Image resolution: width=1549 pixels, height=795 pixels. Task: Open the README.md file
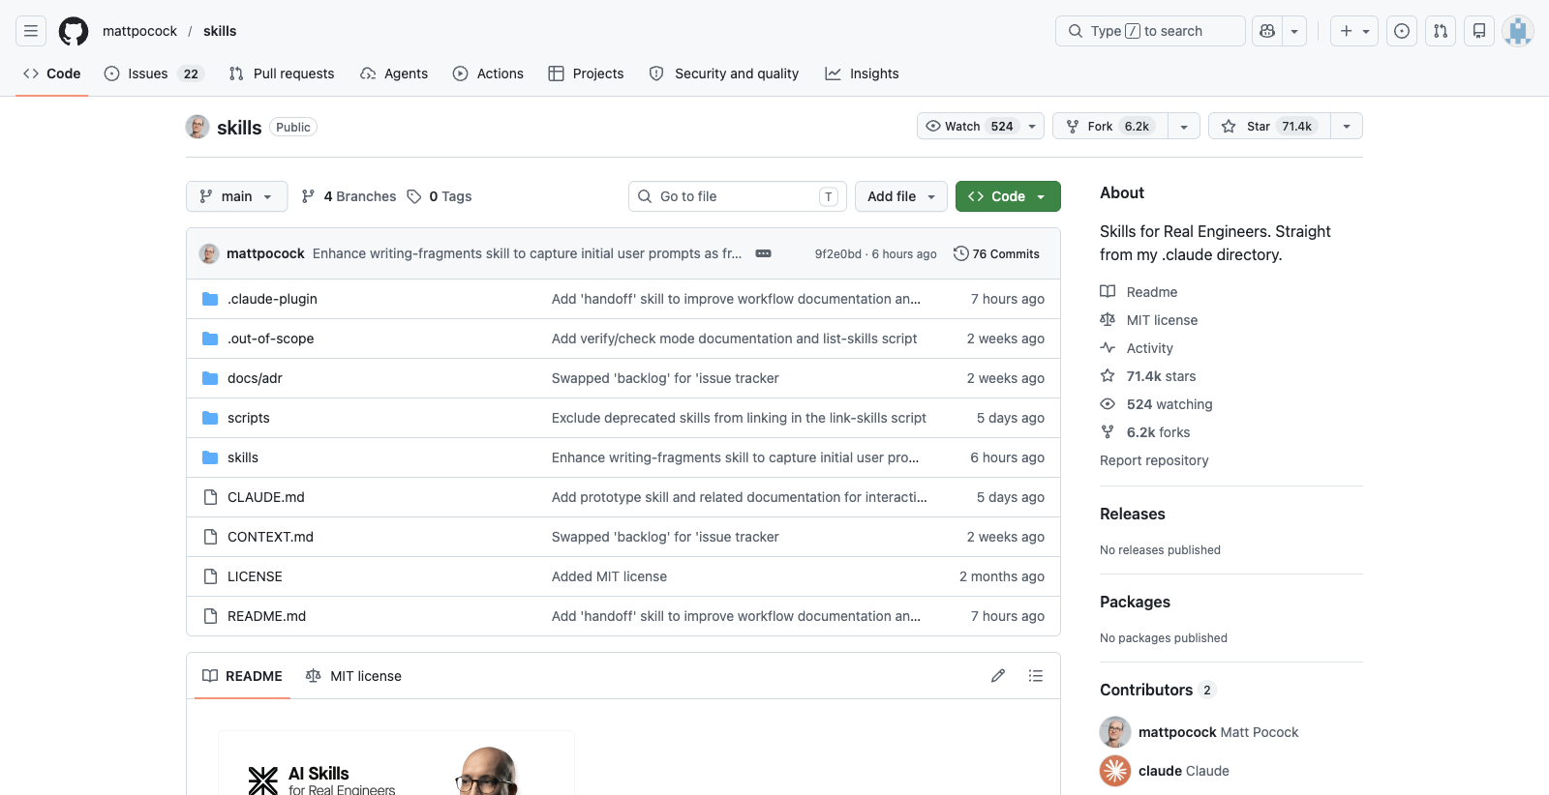[x=266, y=616]
